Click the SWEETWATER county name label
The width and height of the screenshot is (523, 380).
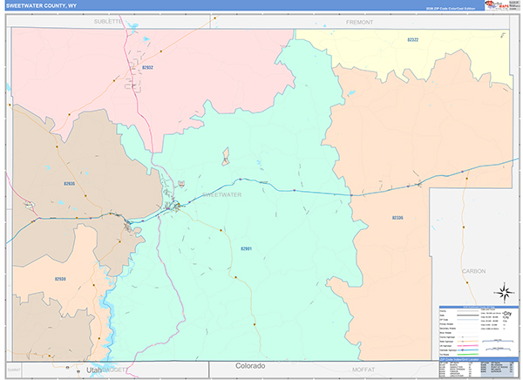221,194
